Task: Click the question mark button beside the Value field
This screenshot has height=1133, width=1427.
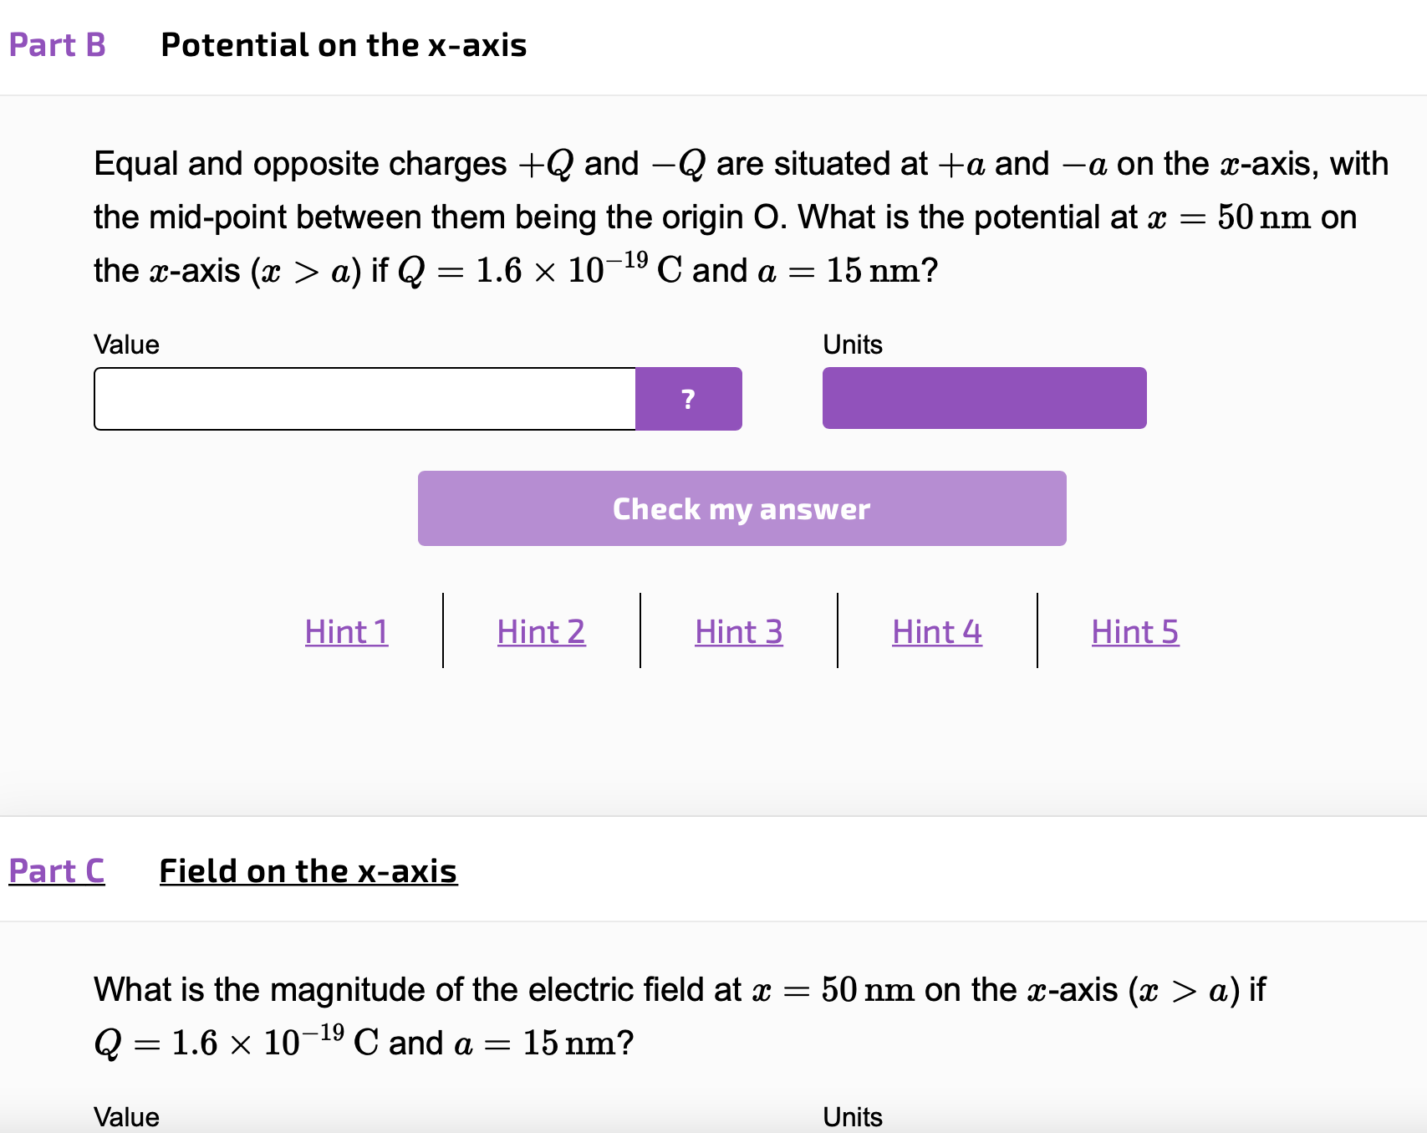Action: [x=688, y=399]
